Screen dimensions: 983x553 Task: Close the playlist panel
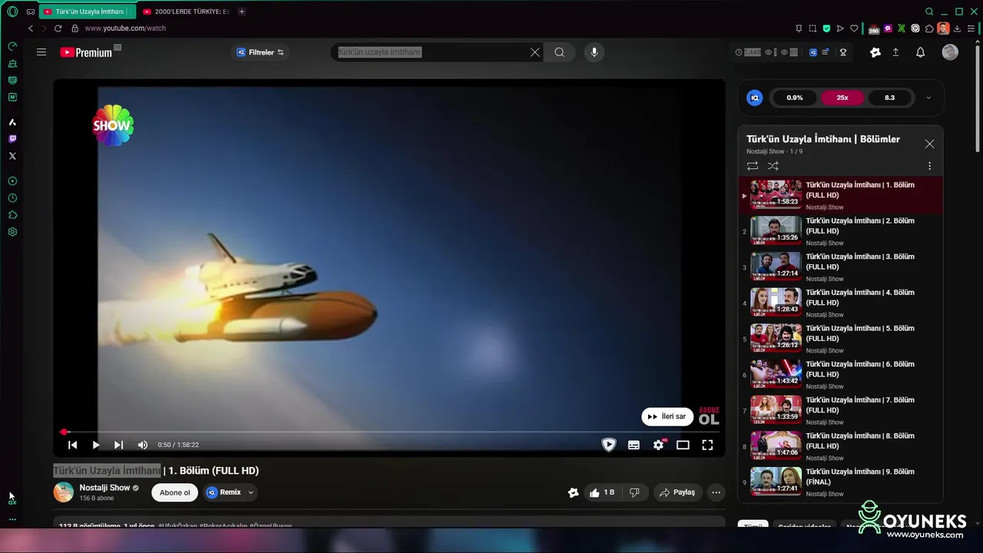(x=929, y=144)
